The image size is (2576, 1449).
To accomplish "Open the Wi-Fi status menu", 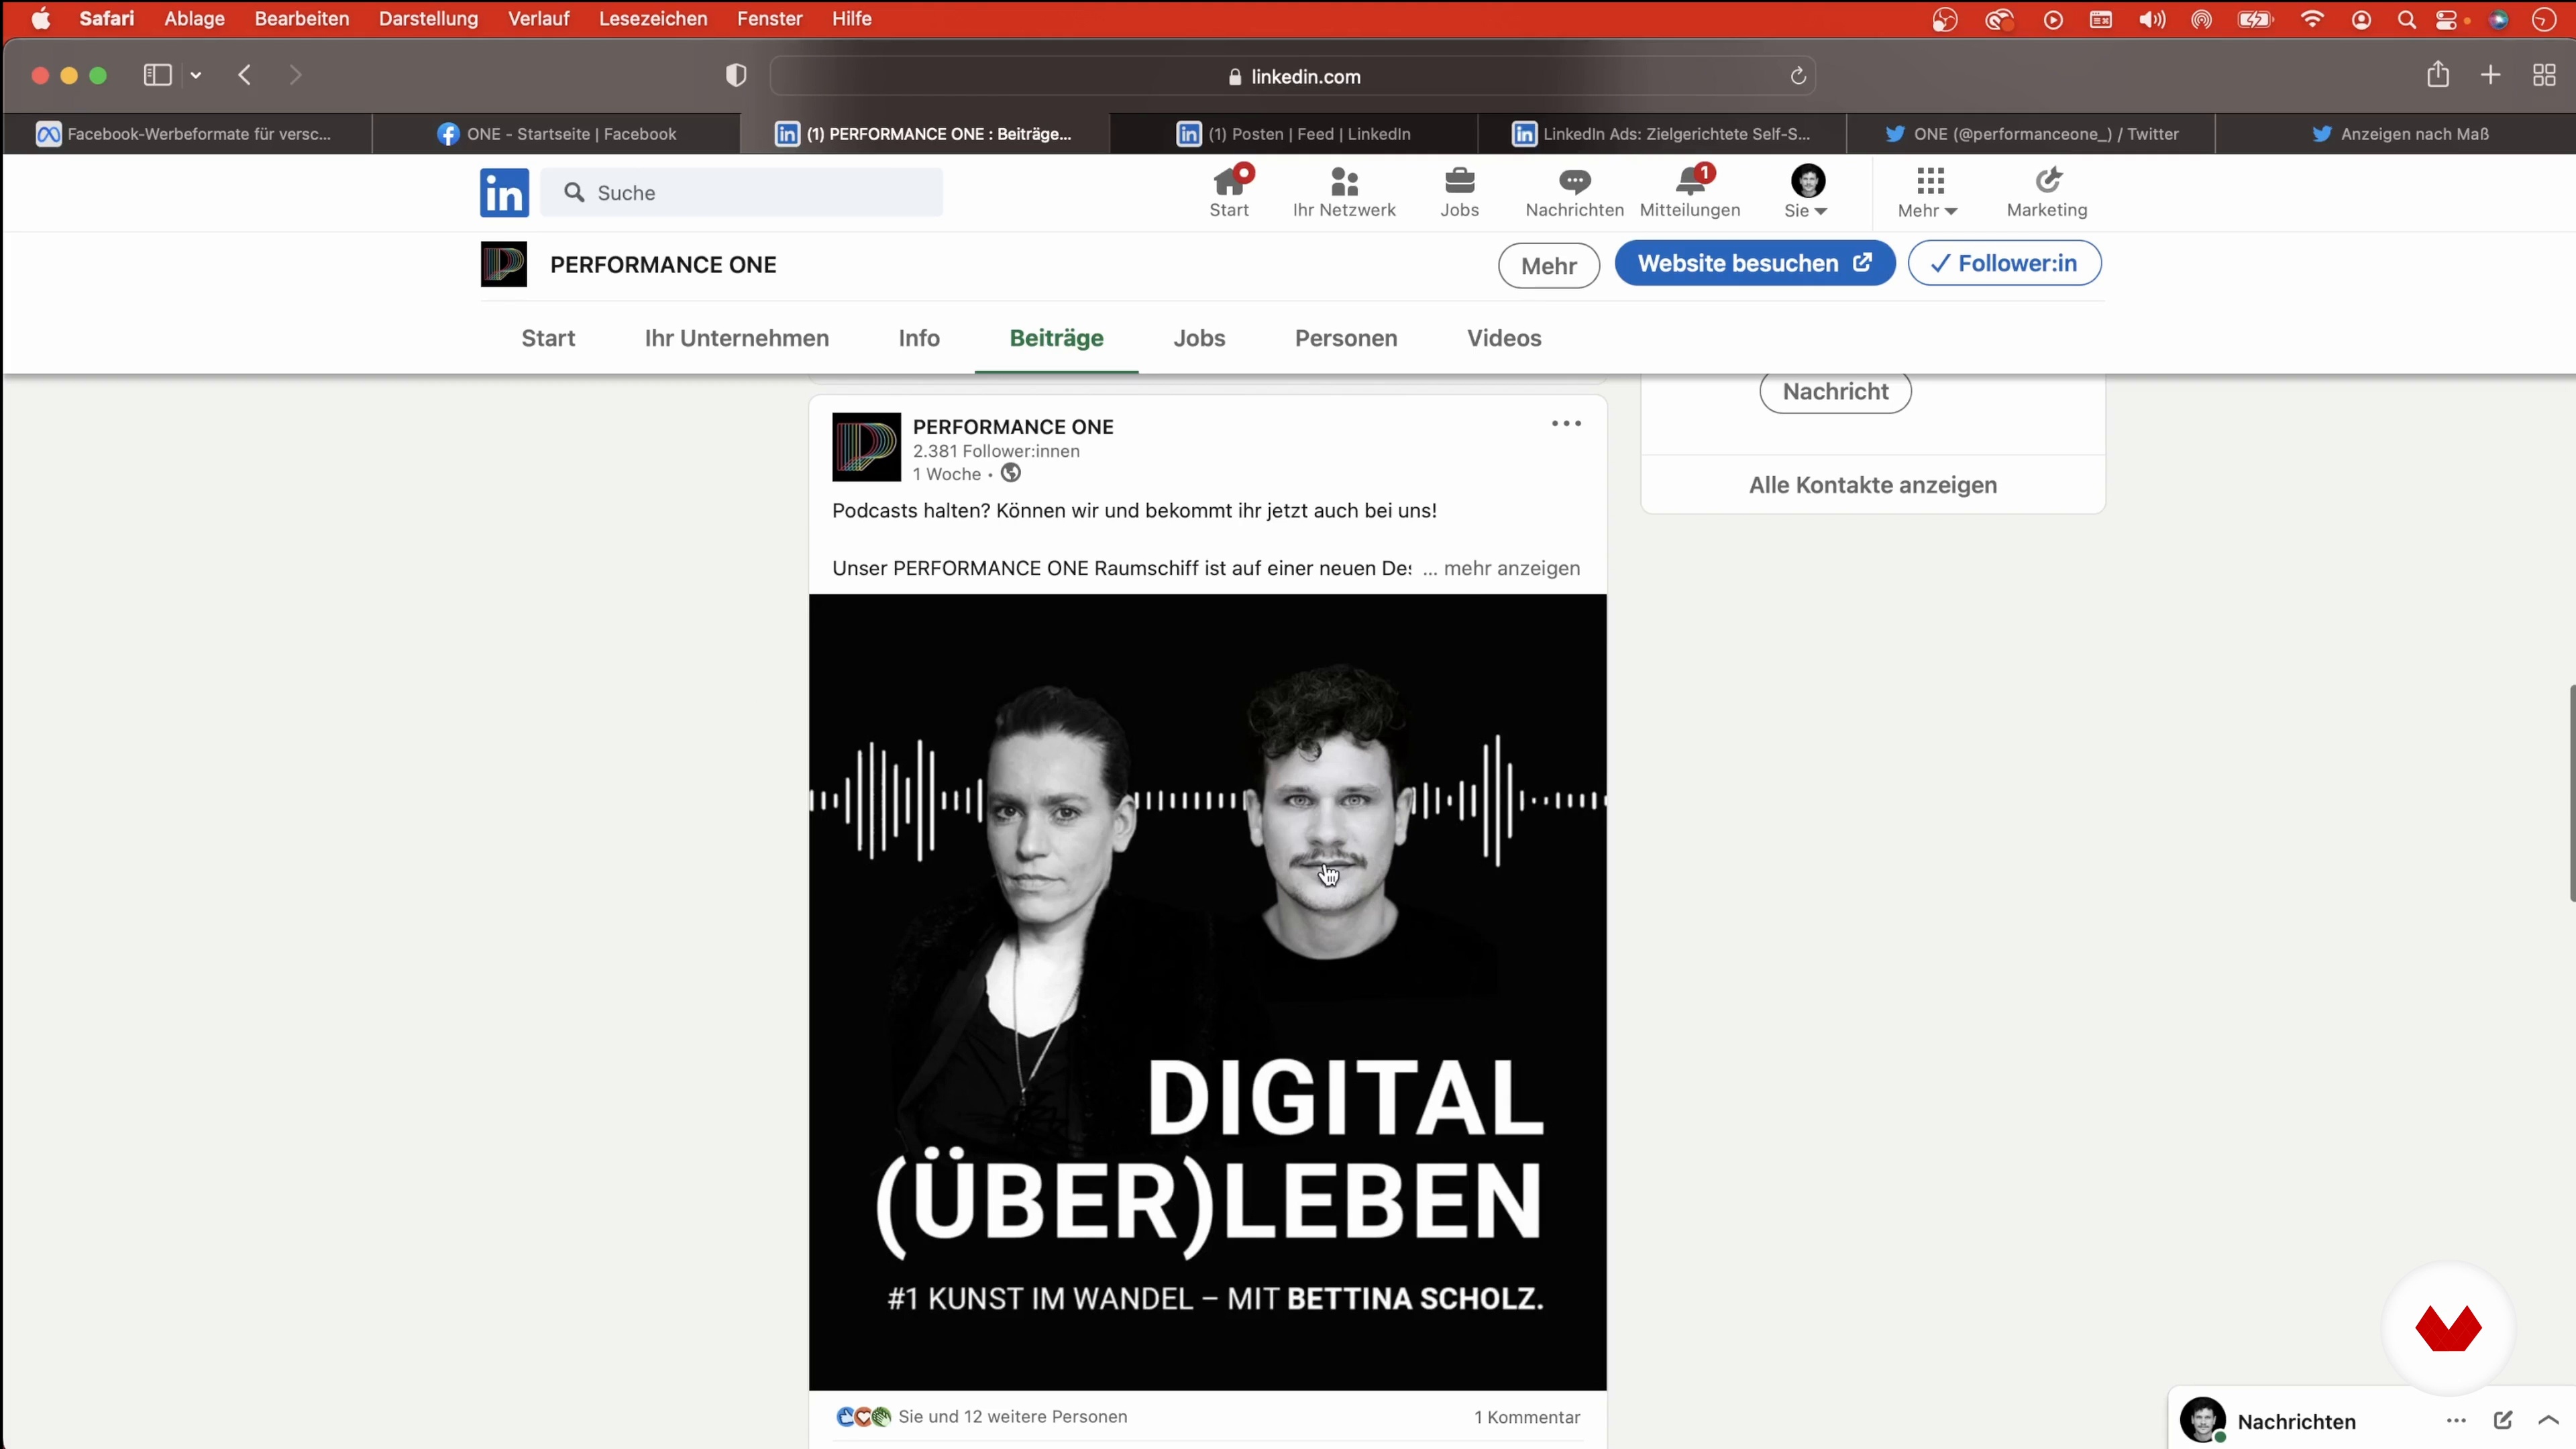I will pos(2312,19).
